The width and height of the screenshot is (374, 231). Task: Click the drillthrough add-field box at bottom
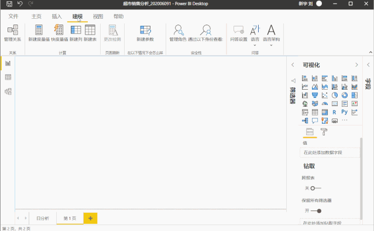point(330,222)
